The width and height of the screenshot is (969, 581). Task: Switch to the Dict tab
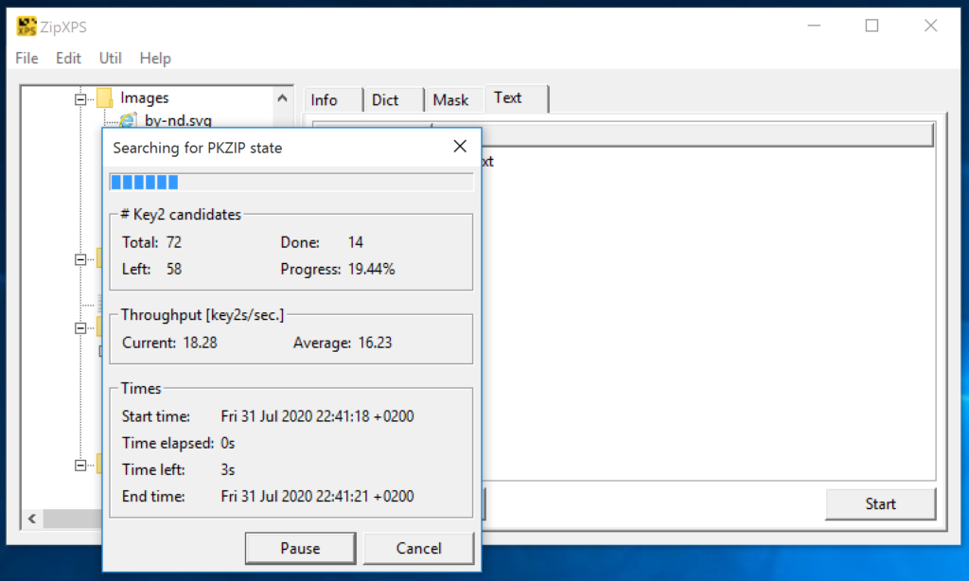[385, 100]
